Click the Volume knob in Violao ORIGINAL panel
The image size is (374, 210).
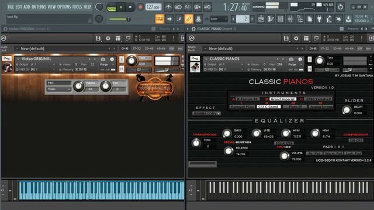coord(79,86)
